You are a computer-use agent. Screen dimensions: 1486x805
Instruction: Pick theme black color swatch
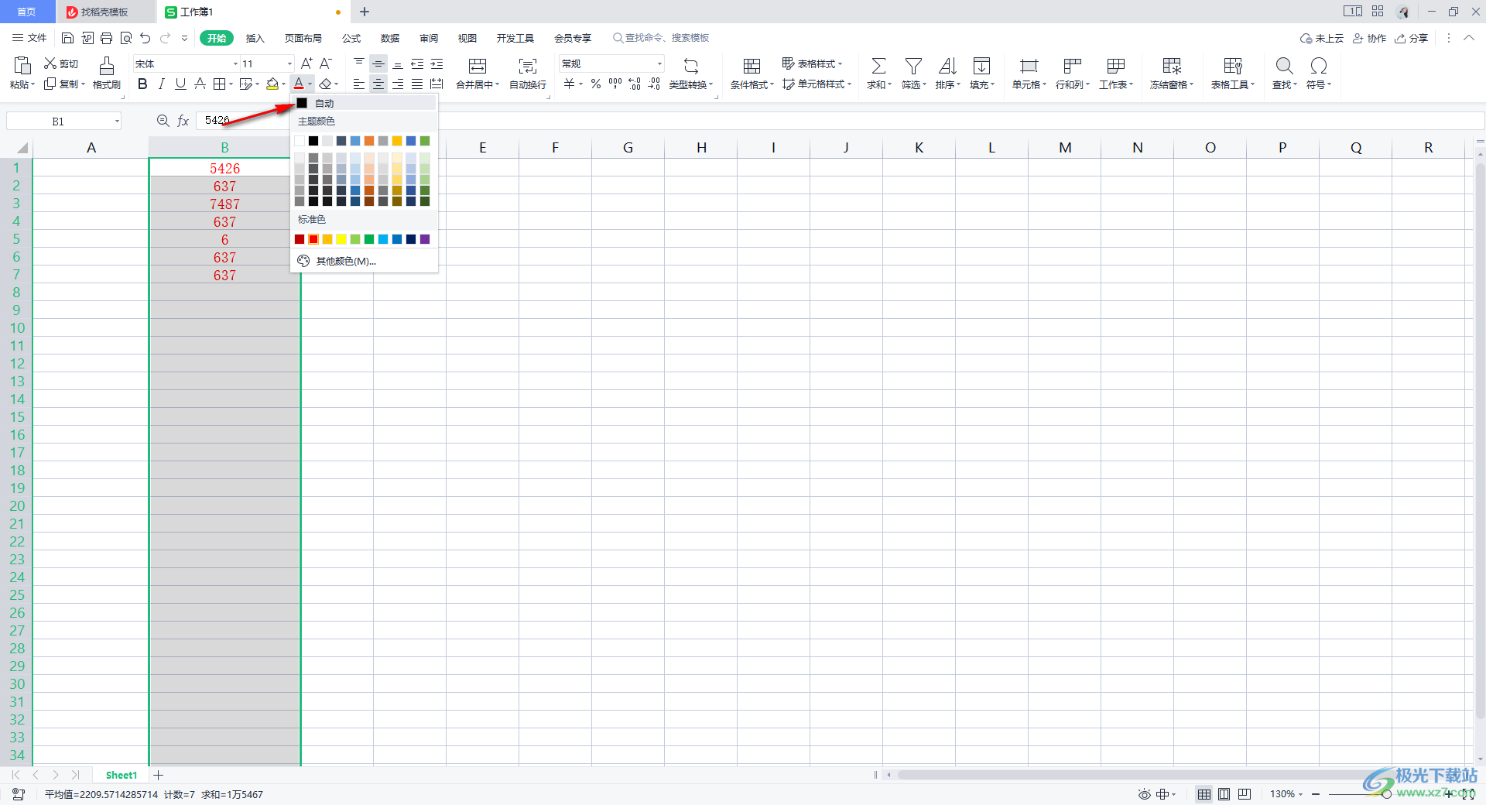[313, 141]
